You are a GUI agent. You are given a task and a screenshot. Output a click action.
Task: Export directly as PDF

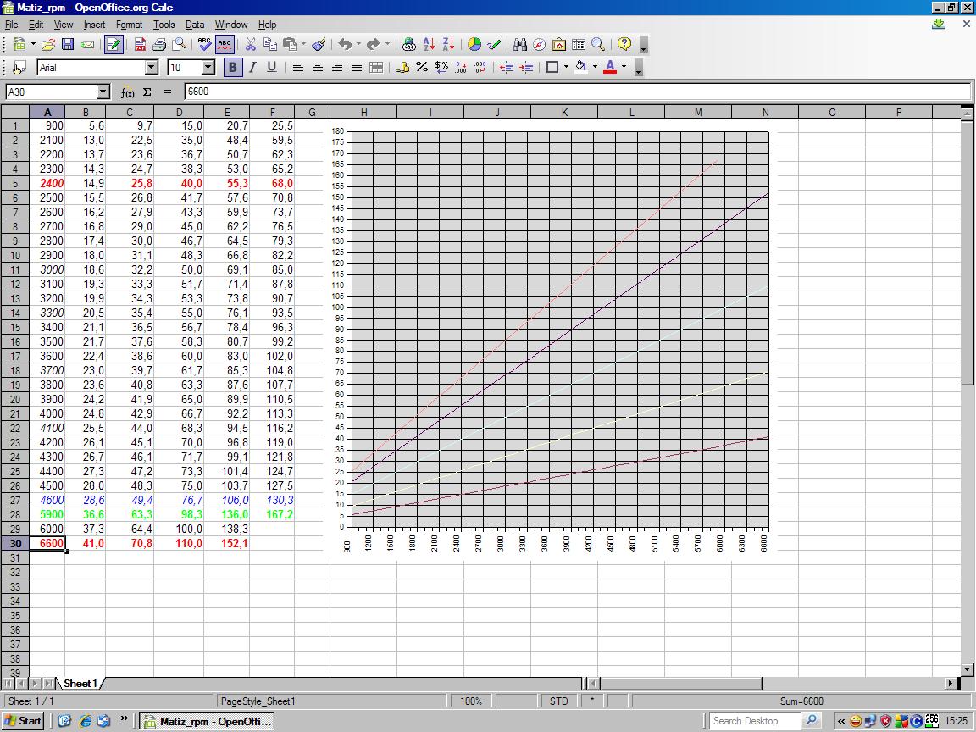140,45
